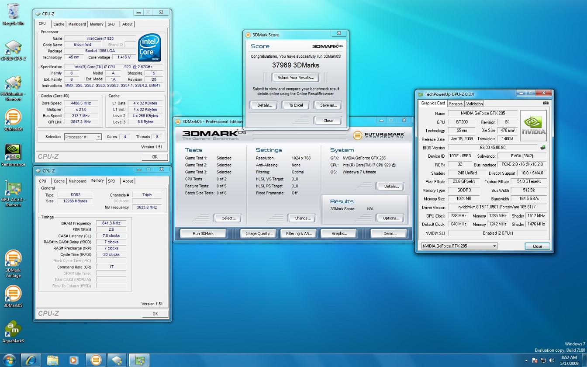Open Mainboard tab in lower CPU-Z window
587x367 pixels.
(x=77, y=181)
